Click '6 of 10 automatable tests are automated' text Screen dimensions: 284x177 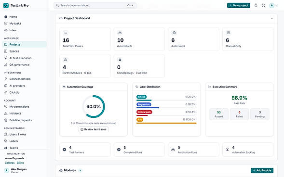pos(94,123)
